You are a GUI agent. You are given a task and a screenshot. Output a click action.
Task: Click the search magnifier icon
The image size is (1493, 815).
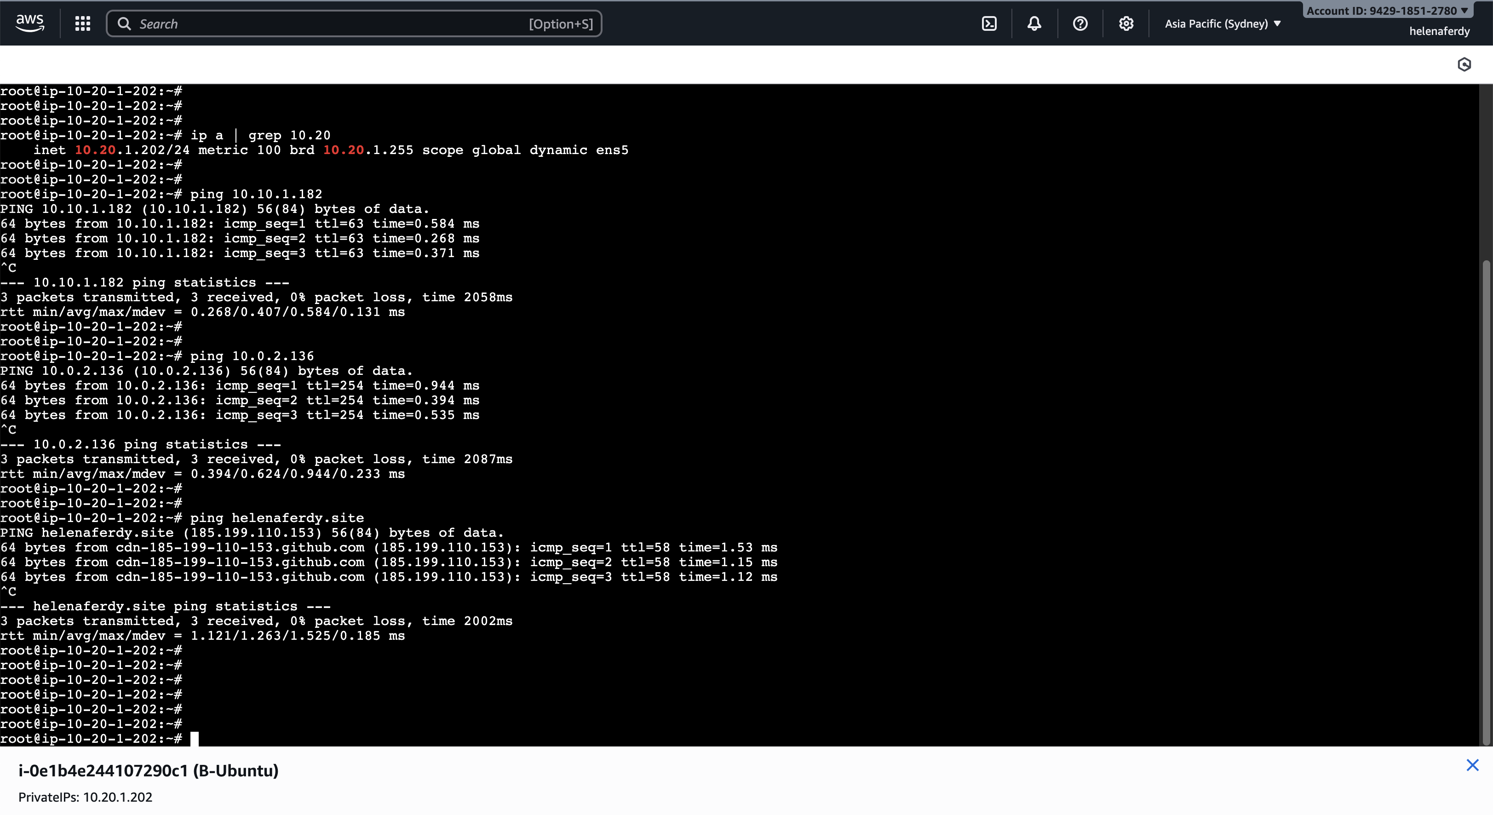124,24
